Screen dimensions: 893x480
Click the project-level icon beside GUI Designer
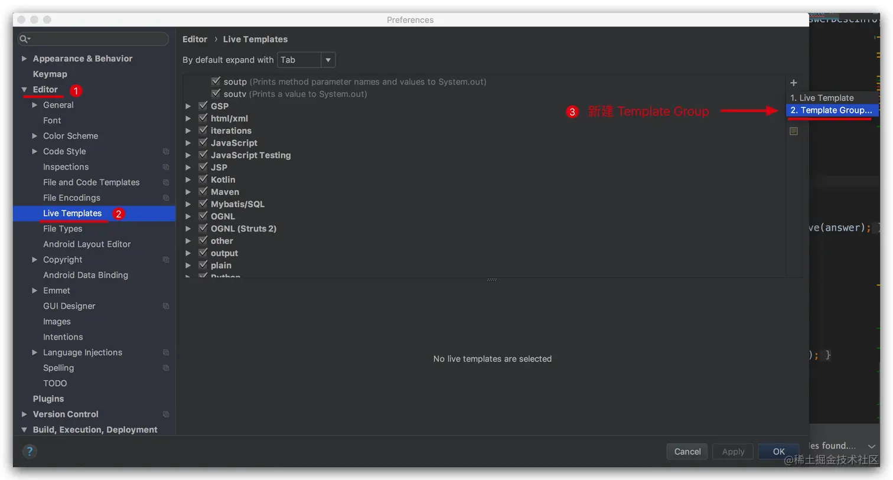point(166,306)
